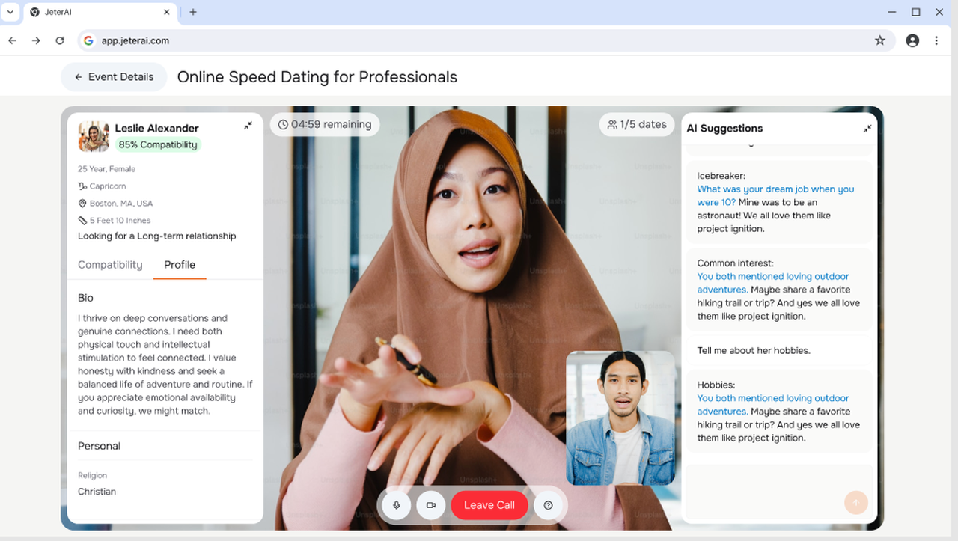Click the browser forward arrow
Viewport: 958px width, 541px height.
coord(36,40)
